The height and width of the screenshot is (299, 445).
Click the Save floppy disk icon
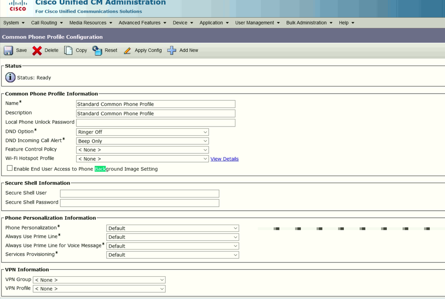tap(8, 50)
